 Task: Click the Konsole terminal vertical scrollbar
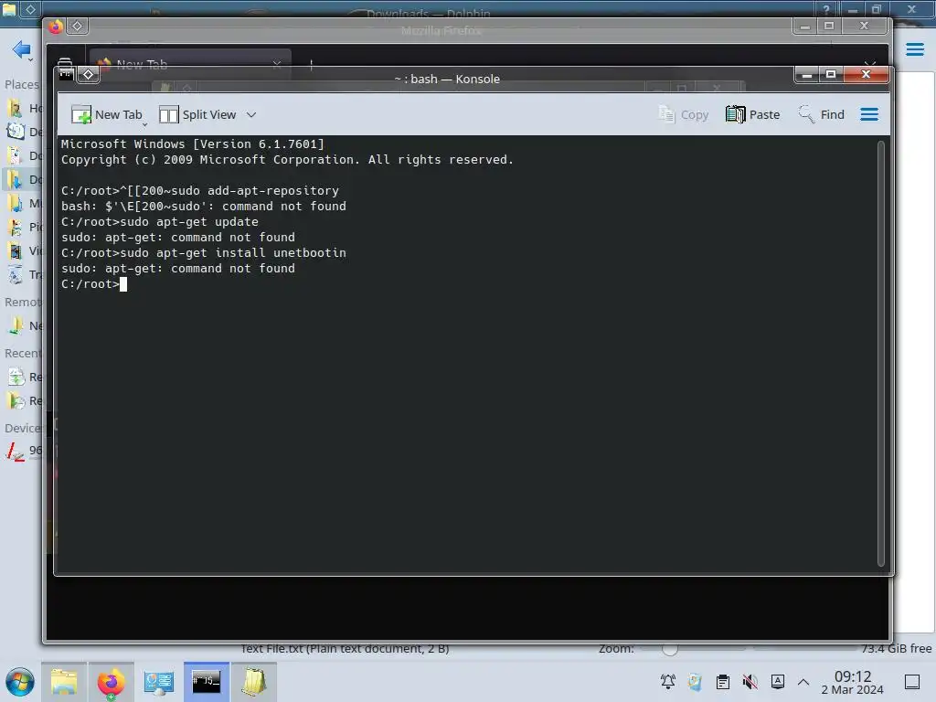[x=880, y=354]
